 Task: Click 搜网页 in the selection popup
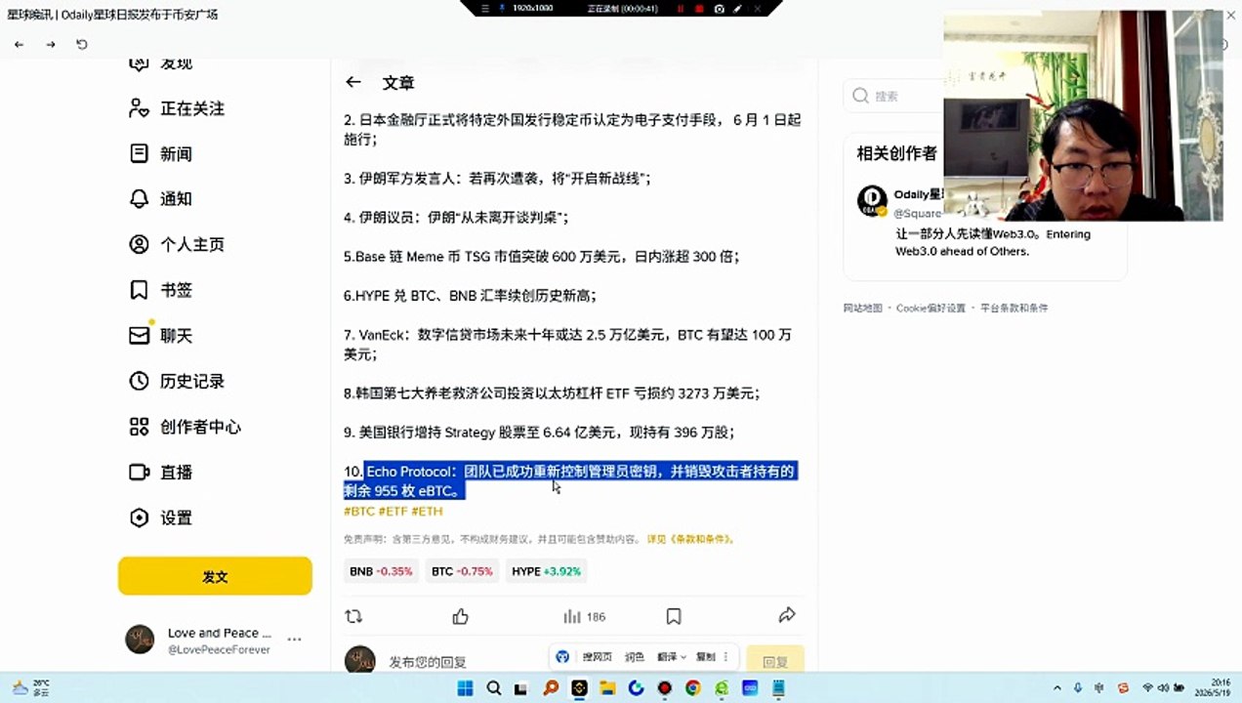(x=597, y=657)
